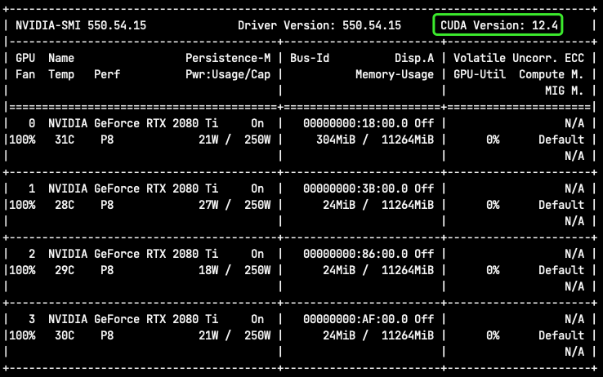This screenshot has width=603, height=377.
Task: Click the "21W" power usage in GPU 0 row
Action: (x=208, y=140)
